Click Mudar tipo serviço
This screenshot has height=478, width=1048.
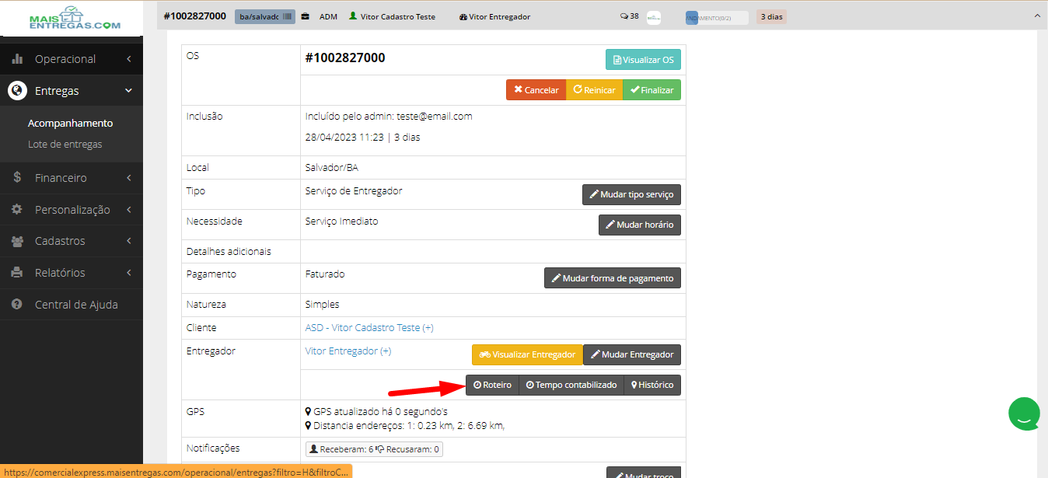tap(631, 194)
